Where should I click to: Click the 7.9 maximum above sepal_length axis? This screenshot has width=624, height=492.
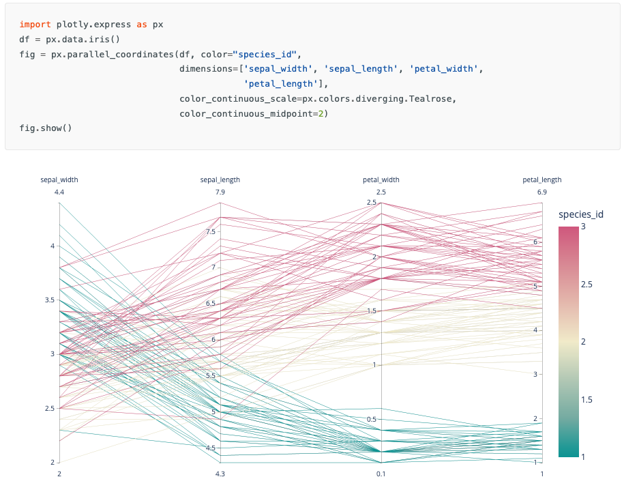pos(220,192)
